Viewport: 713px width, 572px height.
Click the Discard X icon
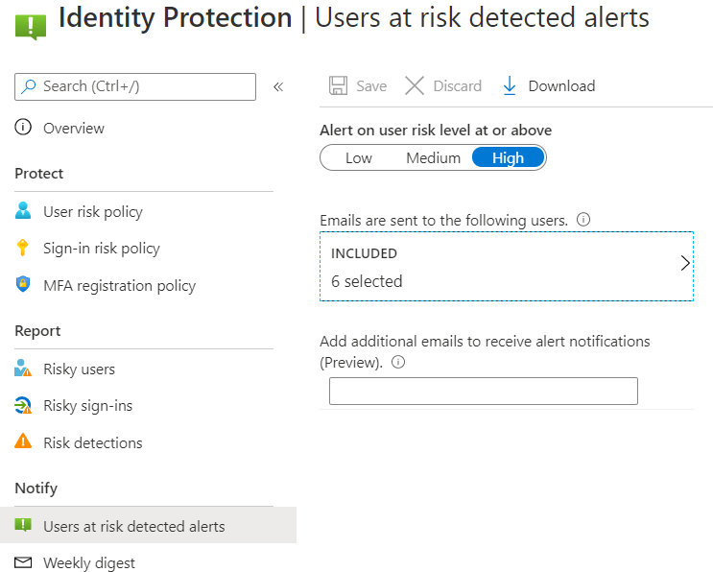click(415, 85)
